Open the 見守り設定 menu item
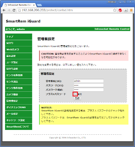135x147 pixels. pos(19,69)
